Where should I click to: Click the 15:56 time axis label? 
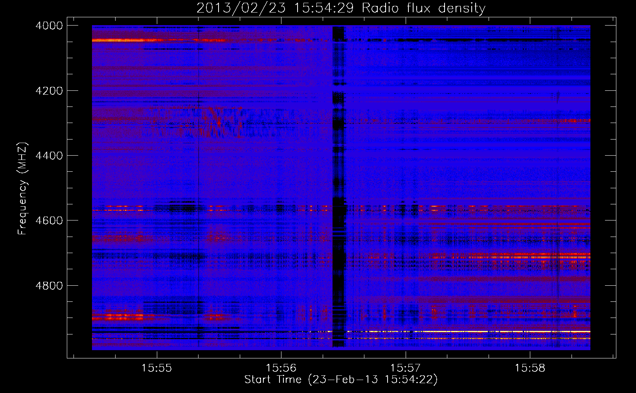point(281,368)
